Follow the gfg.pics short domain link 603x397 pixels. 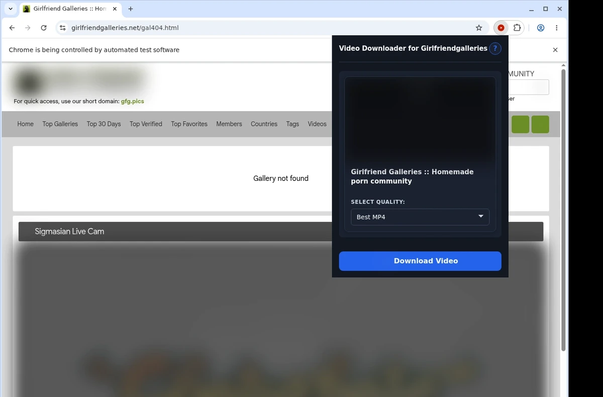click(133, 101)
